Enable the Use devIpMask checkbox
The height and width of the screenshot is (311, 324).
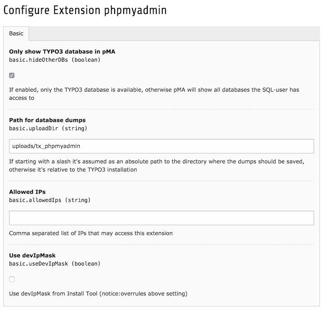[12, 279]
